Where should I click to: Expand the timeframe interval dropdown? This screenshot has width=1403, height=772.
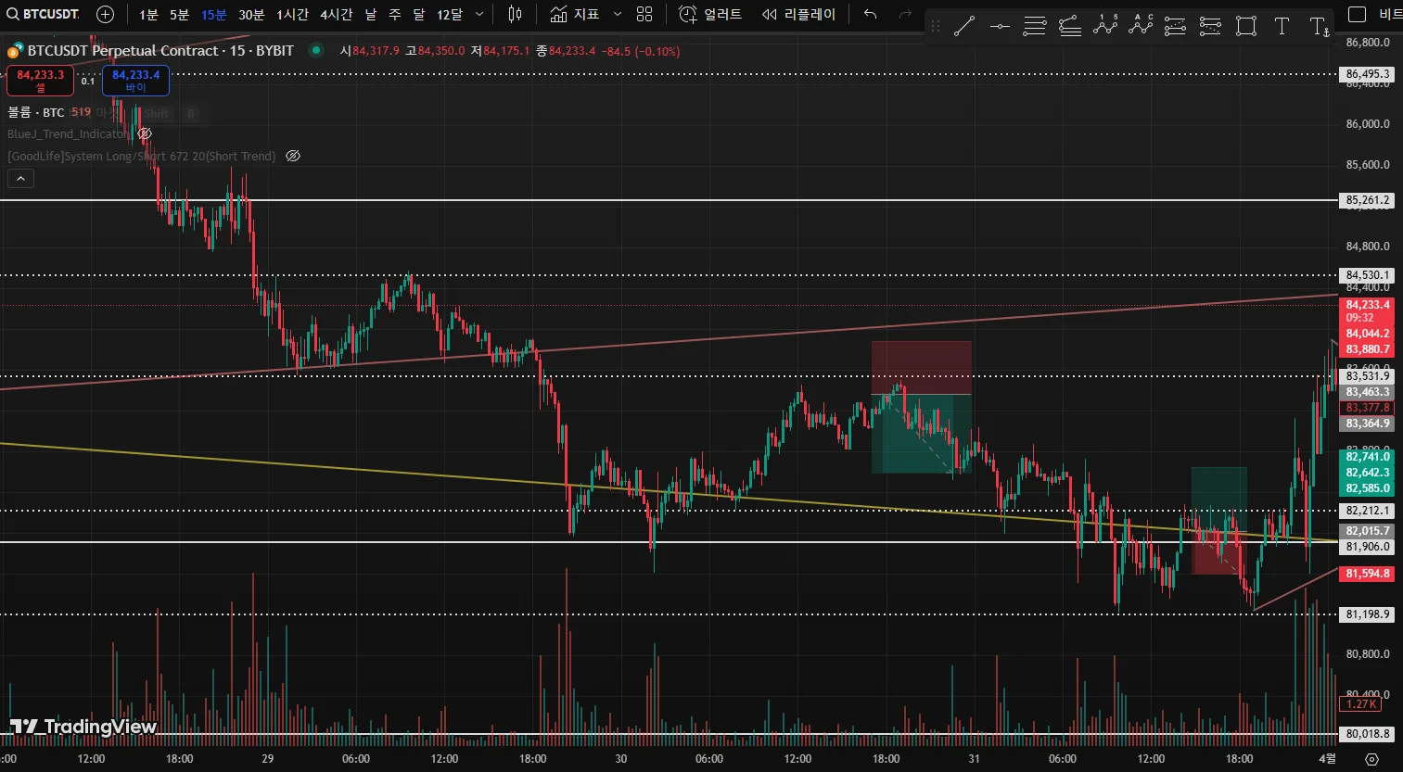click(479, 15)
